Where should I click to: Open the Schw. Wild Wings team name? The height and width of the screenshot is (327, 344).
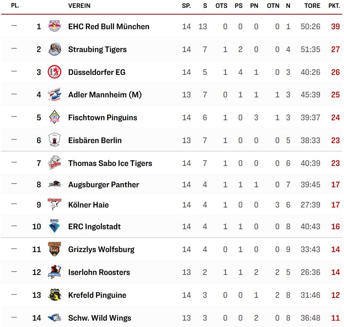pos(100,318)
